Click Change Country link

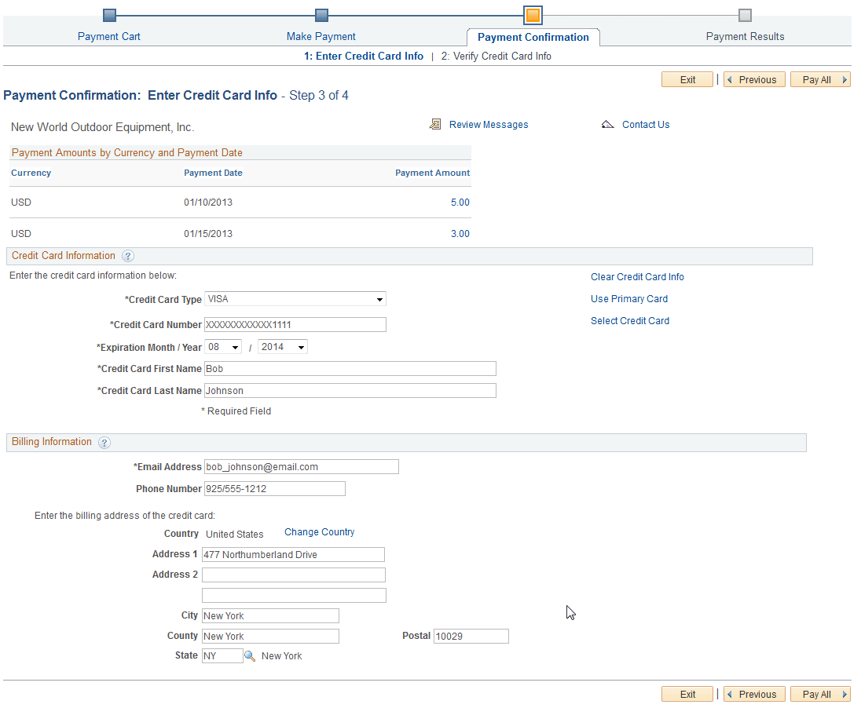(319, 531)
